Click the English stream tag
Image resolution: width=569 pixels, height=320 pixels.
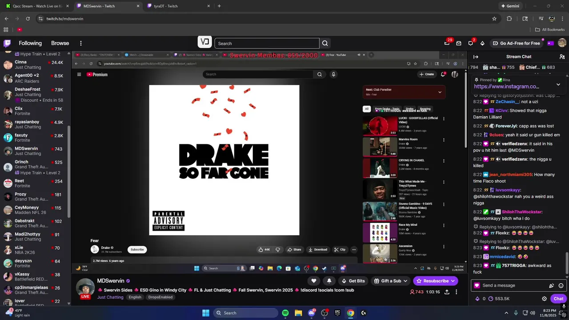point(135,297)
